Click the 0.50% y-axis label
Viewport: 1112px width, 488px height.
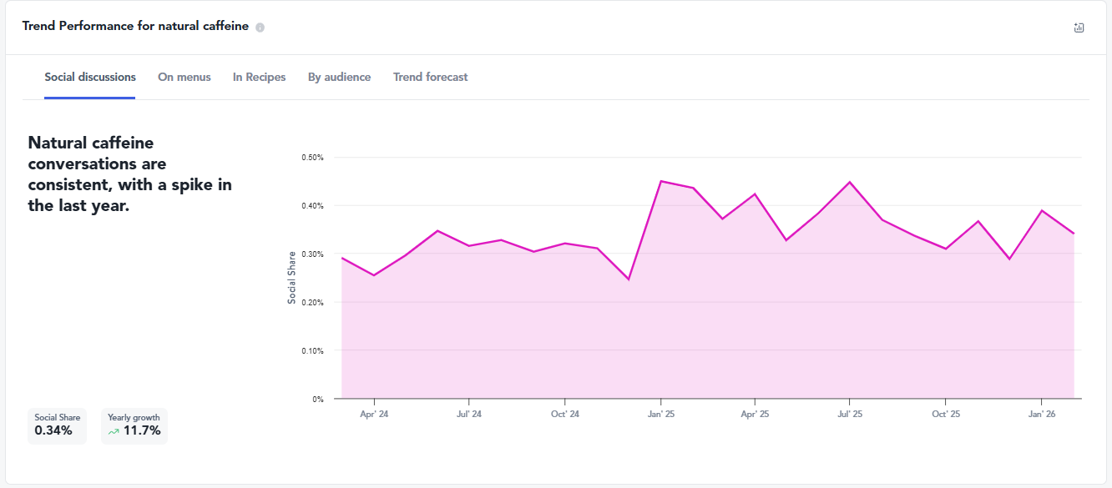[312, 158]
